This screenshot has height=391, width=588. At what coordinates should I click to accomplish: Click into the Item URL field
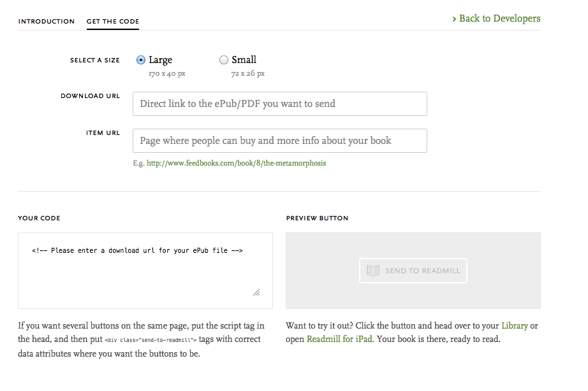click(x=280, y=141)
